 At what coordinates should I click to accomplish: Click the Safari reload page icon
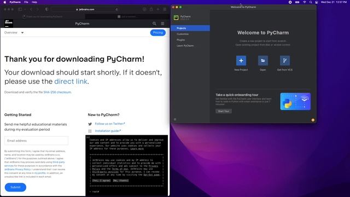(116, 9)
